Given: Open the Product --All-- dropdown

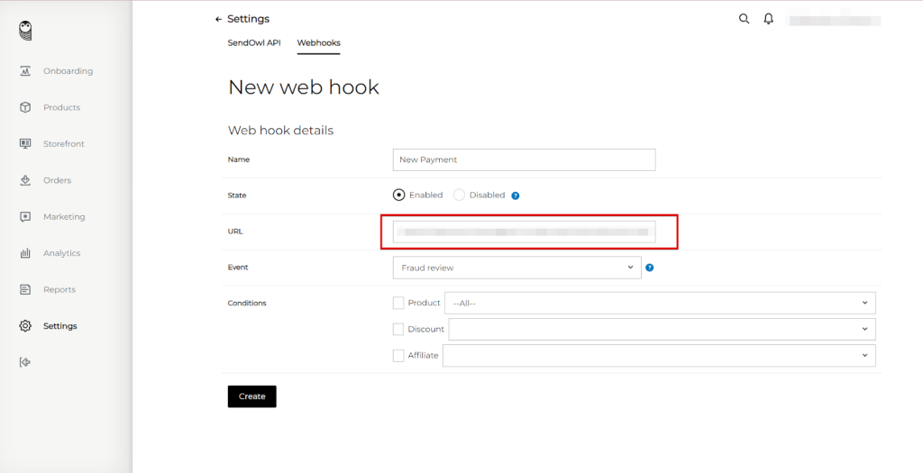Looking at the screenshot, I should click(x=660, y=303).
